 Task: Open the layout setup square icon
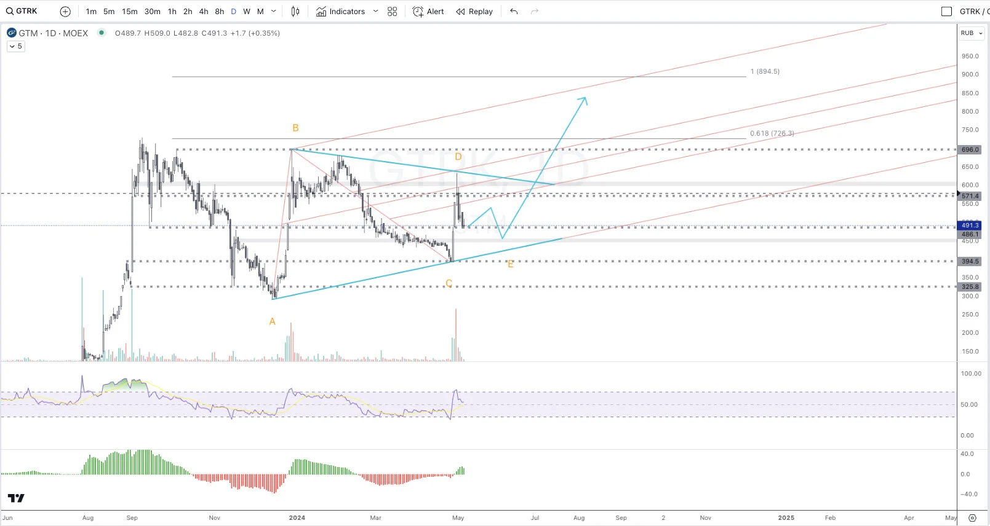[947, 12]
